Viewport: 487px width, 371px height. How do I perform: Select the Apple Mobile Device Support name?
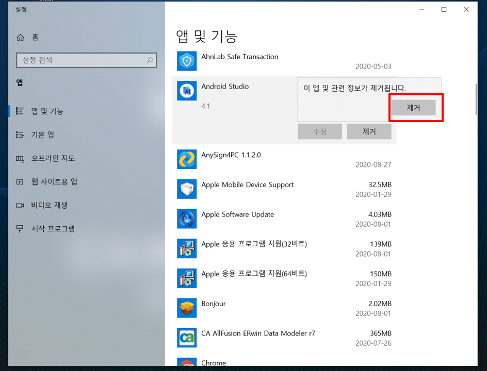pos(247,185)
